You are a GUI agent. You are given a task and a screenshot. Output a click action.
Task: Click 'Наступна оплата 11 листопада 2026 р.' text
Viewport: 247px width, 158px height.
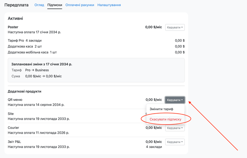[x=38, y=133]
